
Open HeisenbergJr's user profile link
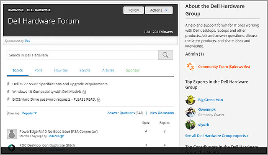(x=56, y=136)
